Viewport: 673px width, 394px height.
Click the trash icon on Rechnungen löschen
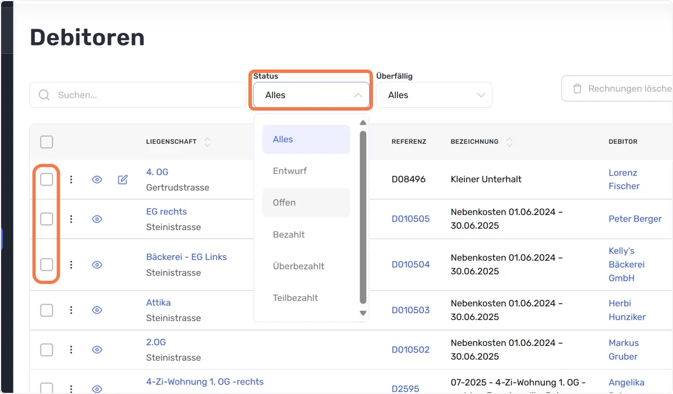click(577, 89)
